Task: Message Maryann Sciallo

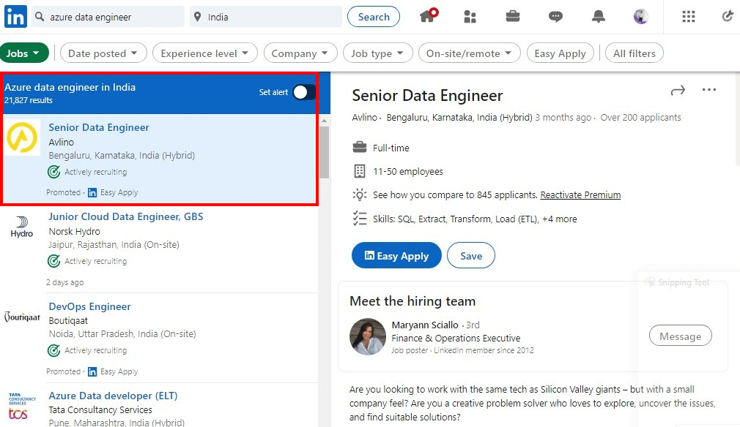Action: point(680,336)
